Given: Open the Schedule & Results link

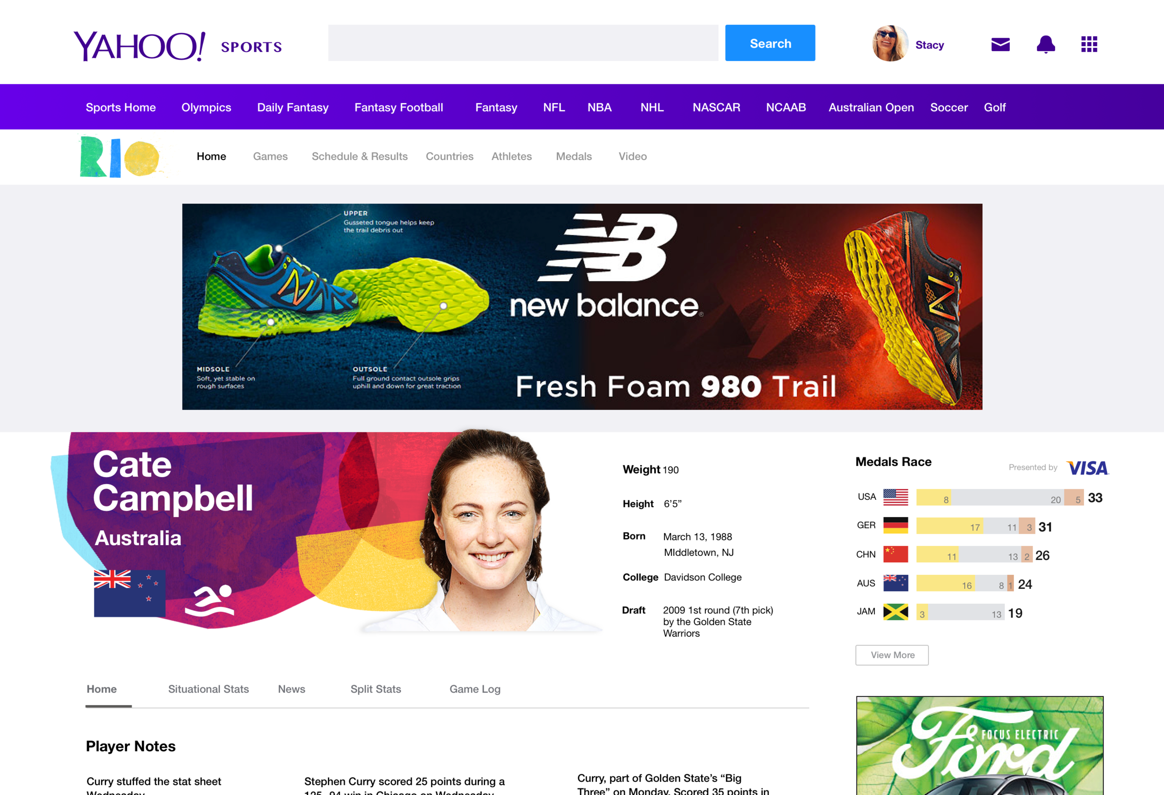Looking at the screenshot, I should (x=359, y=156).
